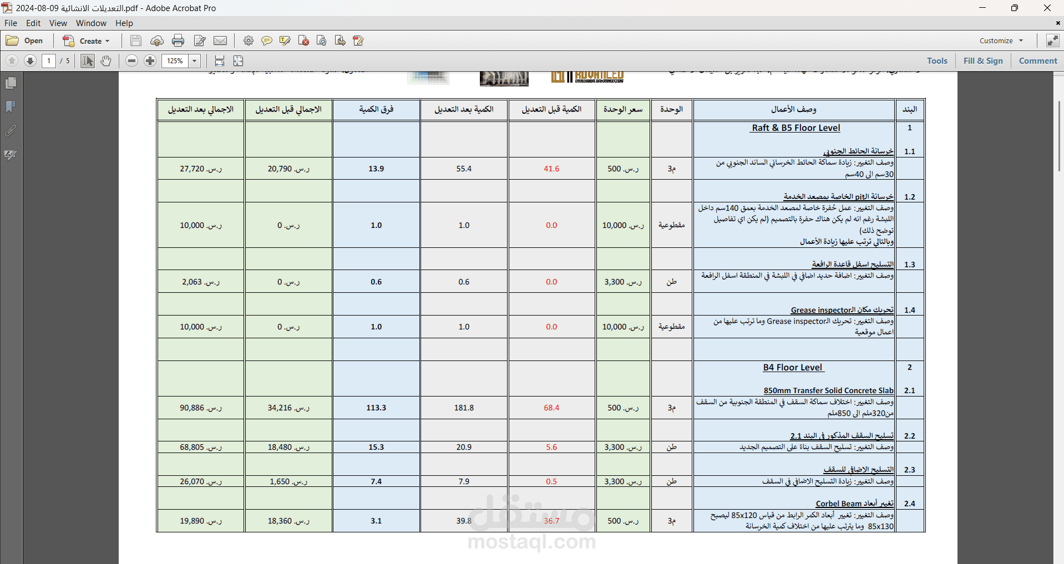Screen dimensions: 1064x564
Task: Select the Highlight text tool
Action: click(285, 40)
